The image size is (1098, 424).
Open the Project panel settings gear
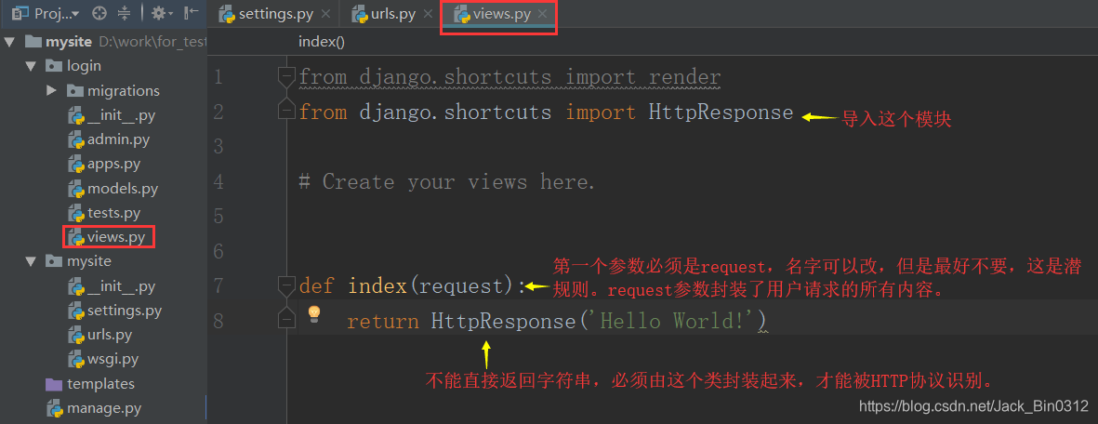162,13
